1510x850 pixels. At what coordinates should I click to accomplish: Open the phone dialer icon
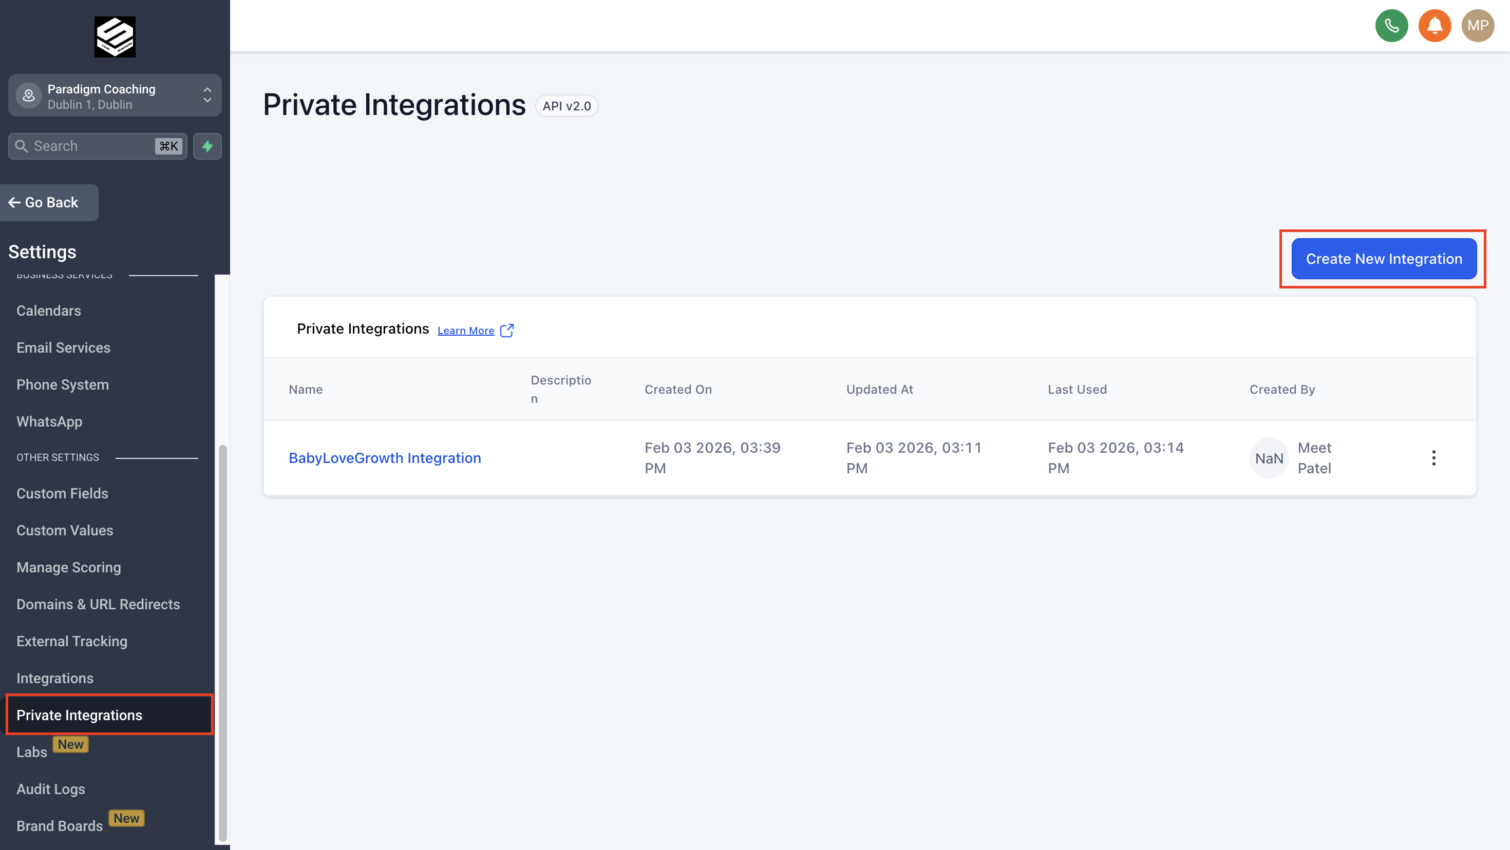pos(1391,25)
